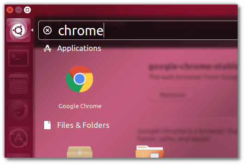245x165 pixels.
Task: Open Software Updater launcher icon
Action: coord(18,138)
